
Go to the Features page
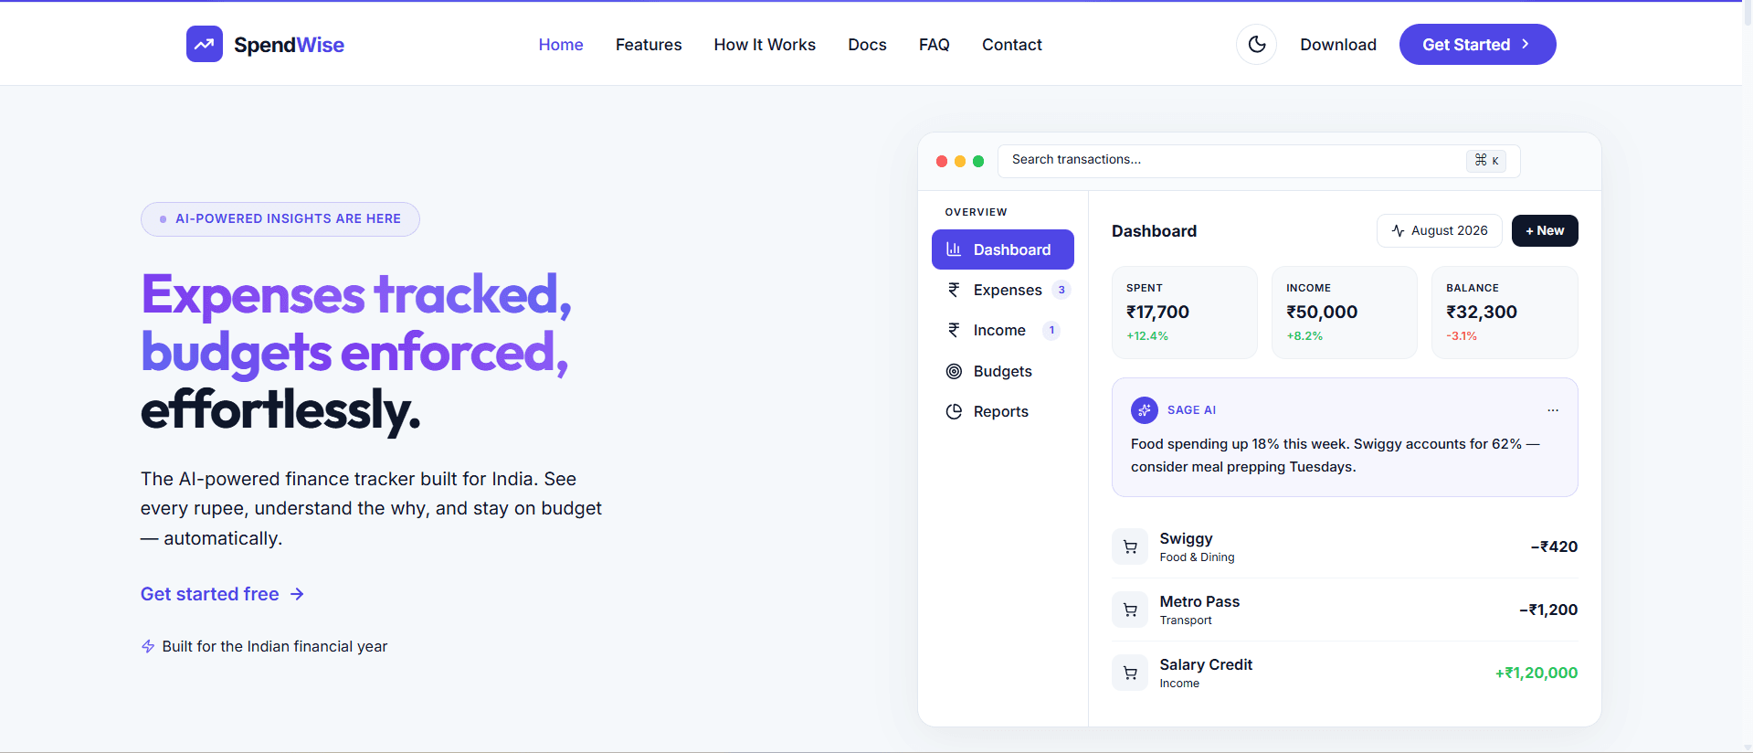(x=649, y=45)
